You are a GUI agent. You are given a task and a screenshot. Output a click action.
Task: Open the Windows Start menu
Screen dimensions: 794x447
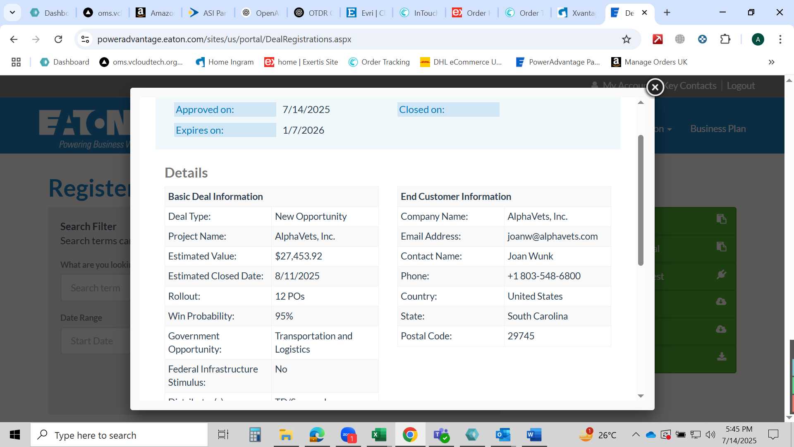pyautogui.click(x=15, y=435)
